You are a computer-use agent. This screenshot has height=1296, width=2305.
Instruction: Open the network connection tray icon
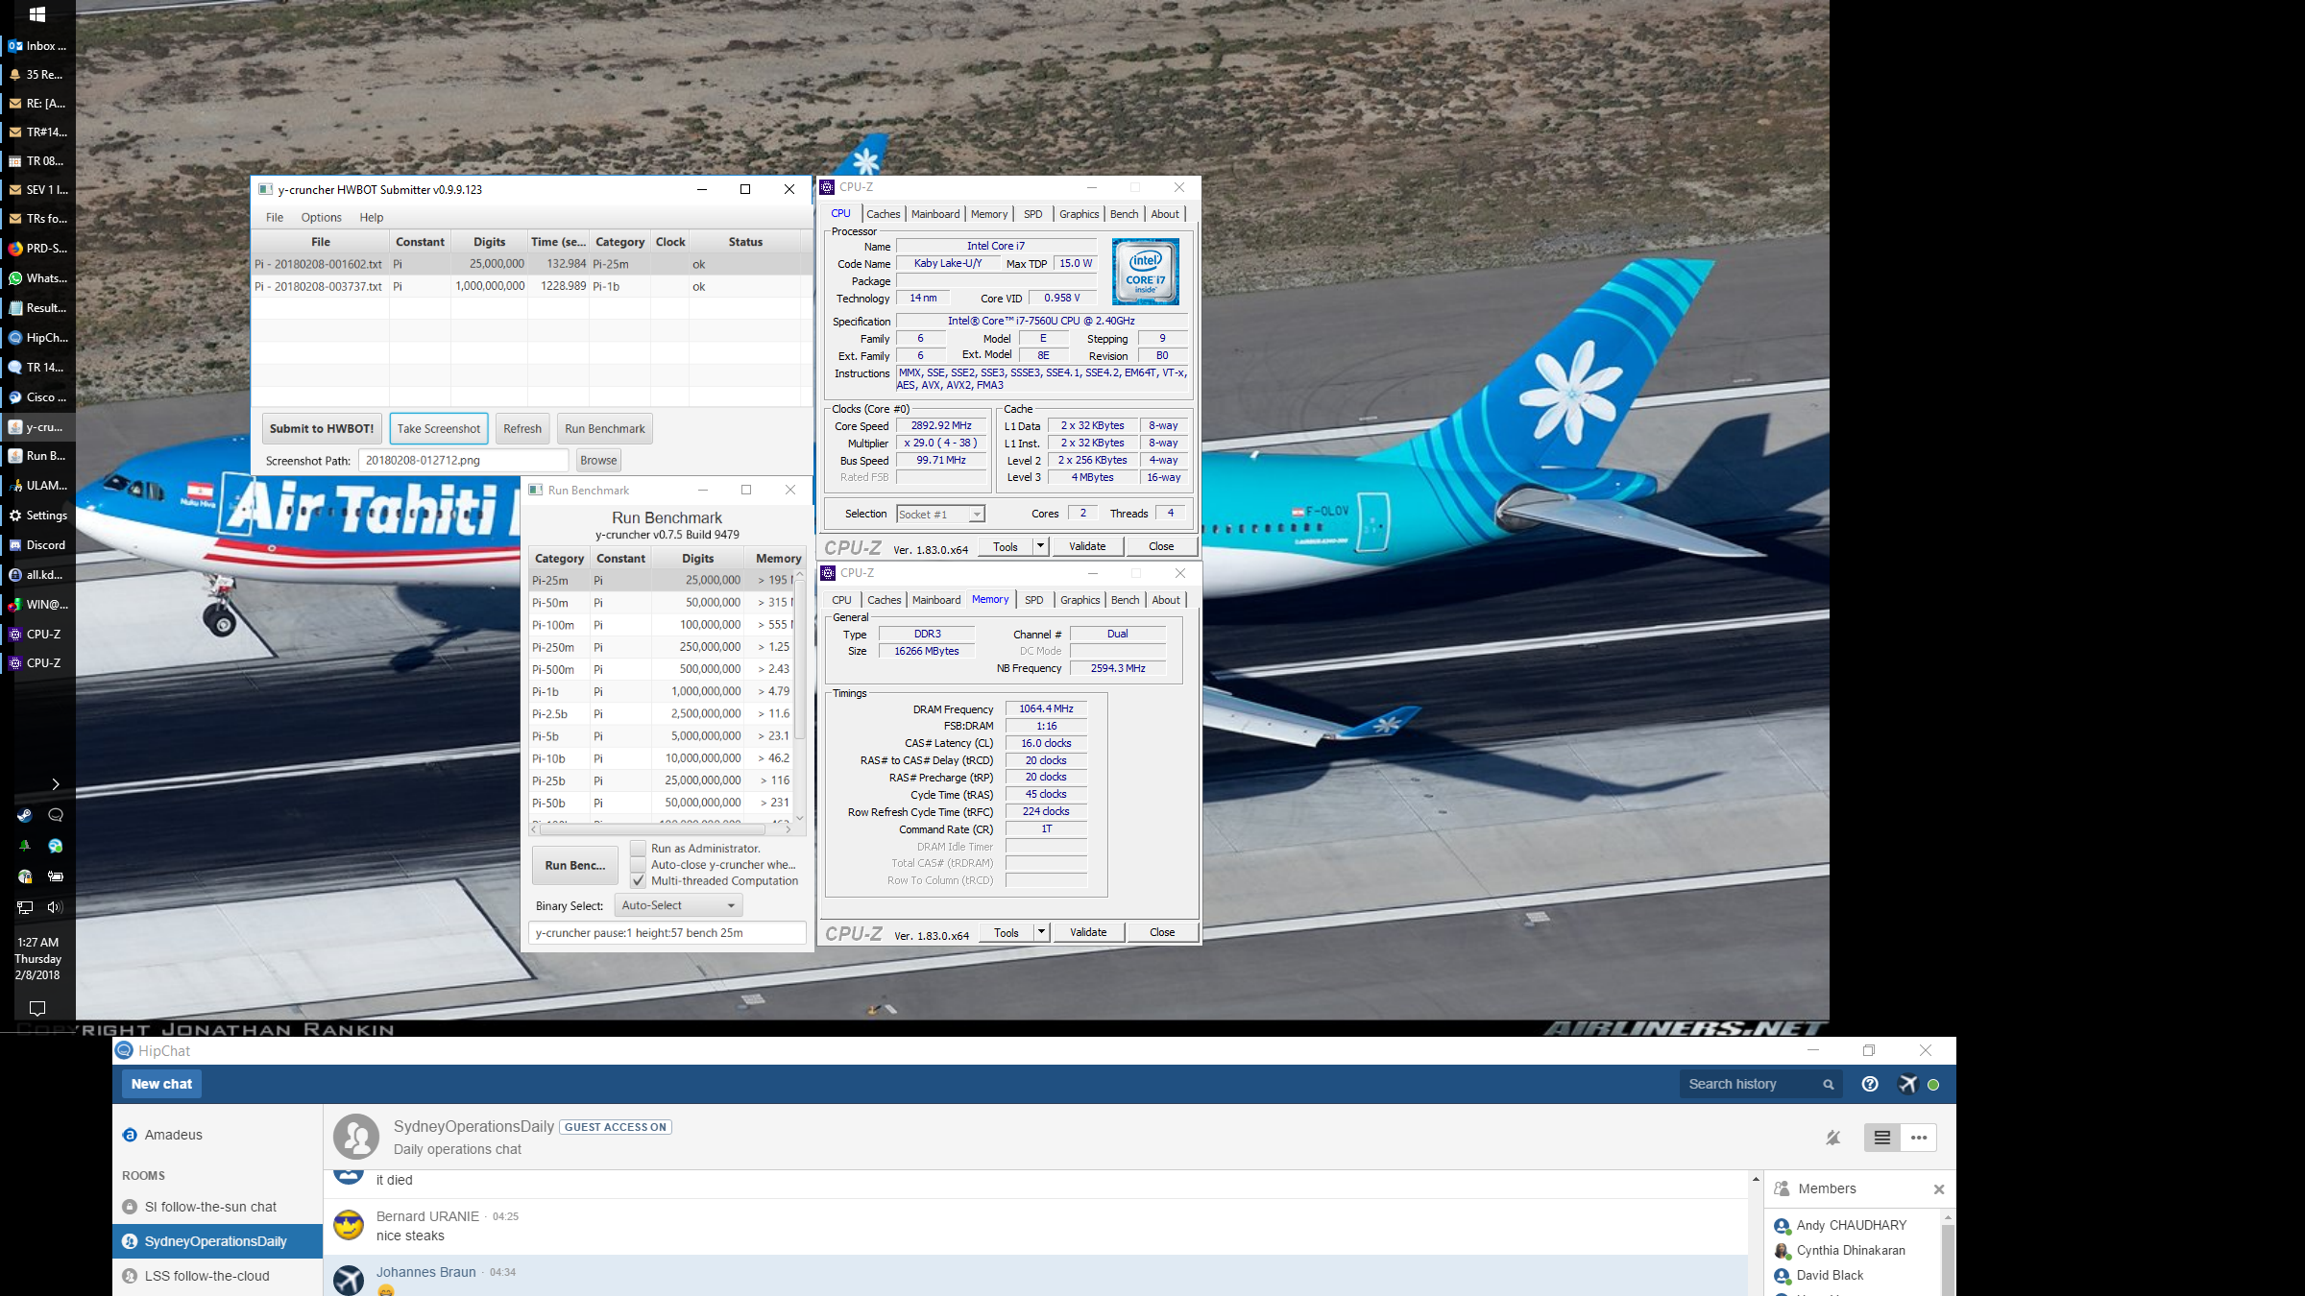25,906
